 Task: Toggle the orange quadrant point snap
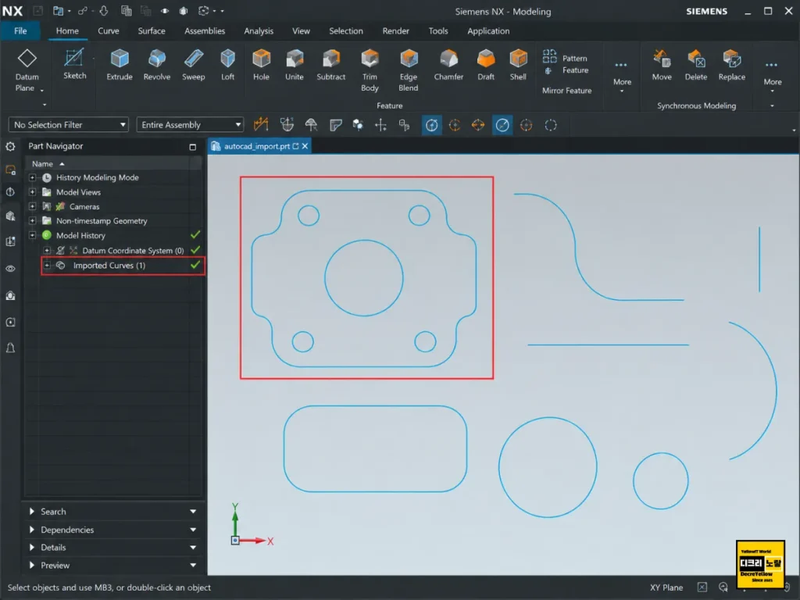coord(478,125)
